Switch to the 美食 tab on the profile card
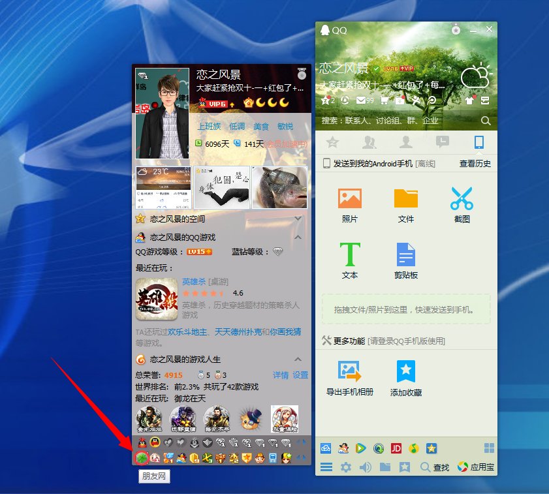The height and width of the screenshot is (494, 549). click(x=261, y=126)
